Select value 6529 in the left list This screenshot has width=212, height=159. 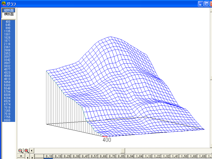[x=8, y=101]
